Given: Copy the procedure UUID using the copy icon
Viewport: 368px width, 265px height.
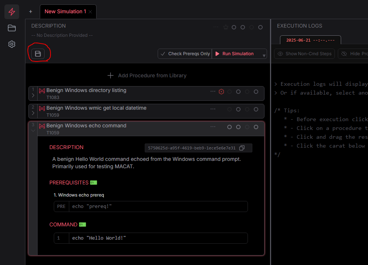Looking at the screenshot, I should point(242,148).
